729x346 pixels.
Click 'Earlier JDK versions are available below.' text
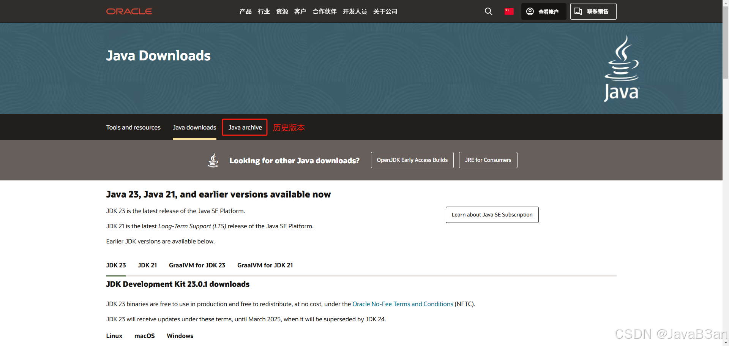(160, 242)
